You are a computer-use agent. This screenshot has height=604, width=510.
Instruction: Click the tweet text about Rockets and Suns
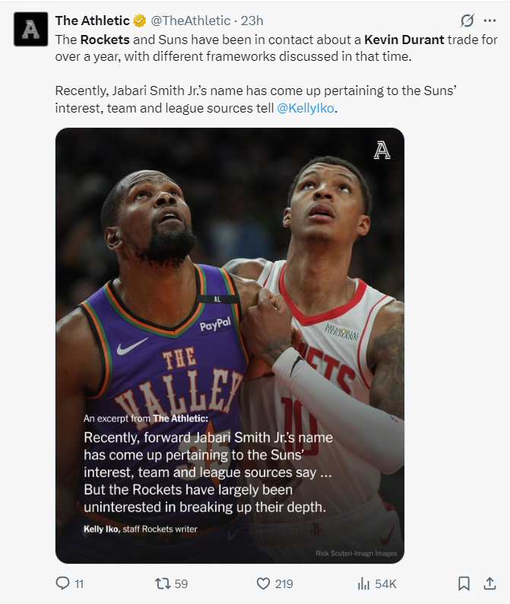[277, 74]
